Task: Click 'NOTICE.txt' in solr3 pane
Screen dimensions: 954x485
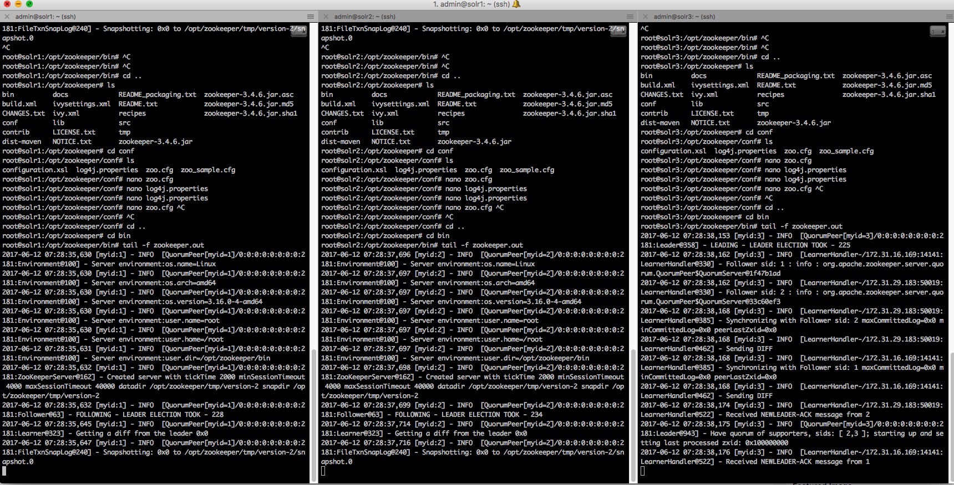Action: (711, 123)
